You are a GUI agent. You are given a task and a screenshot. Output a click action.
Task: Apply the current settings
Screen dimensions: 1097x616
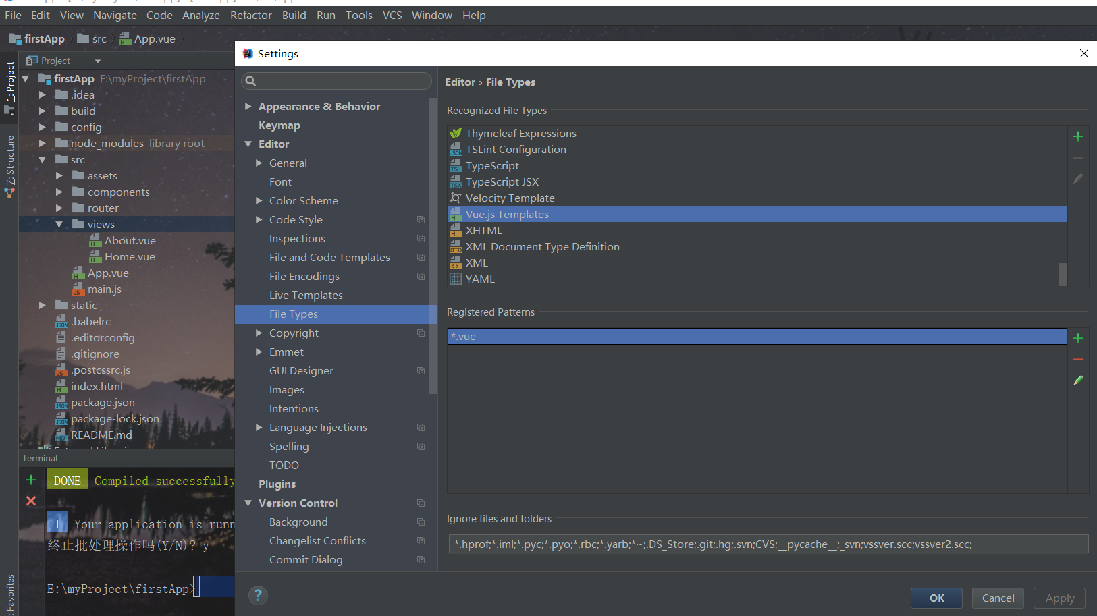pos(1059,598)
